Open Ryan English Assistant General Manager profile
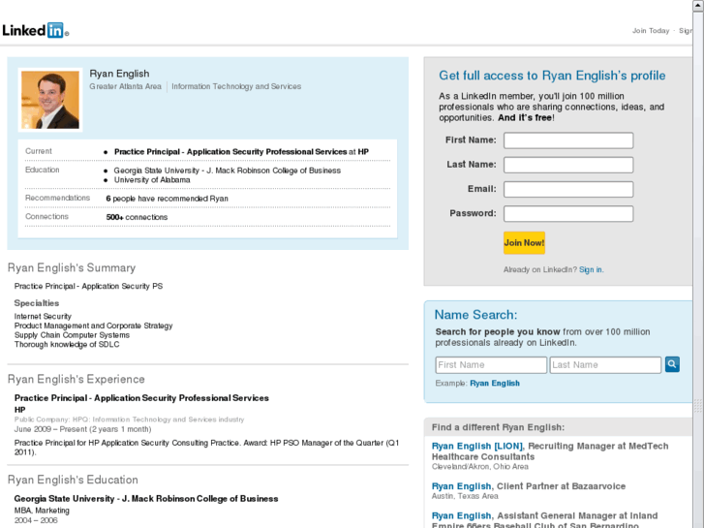Image resolution: width=704 pixels, height=528 pixels. pos(462,516)
